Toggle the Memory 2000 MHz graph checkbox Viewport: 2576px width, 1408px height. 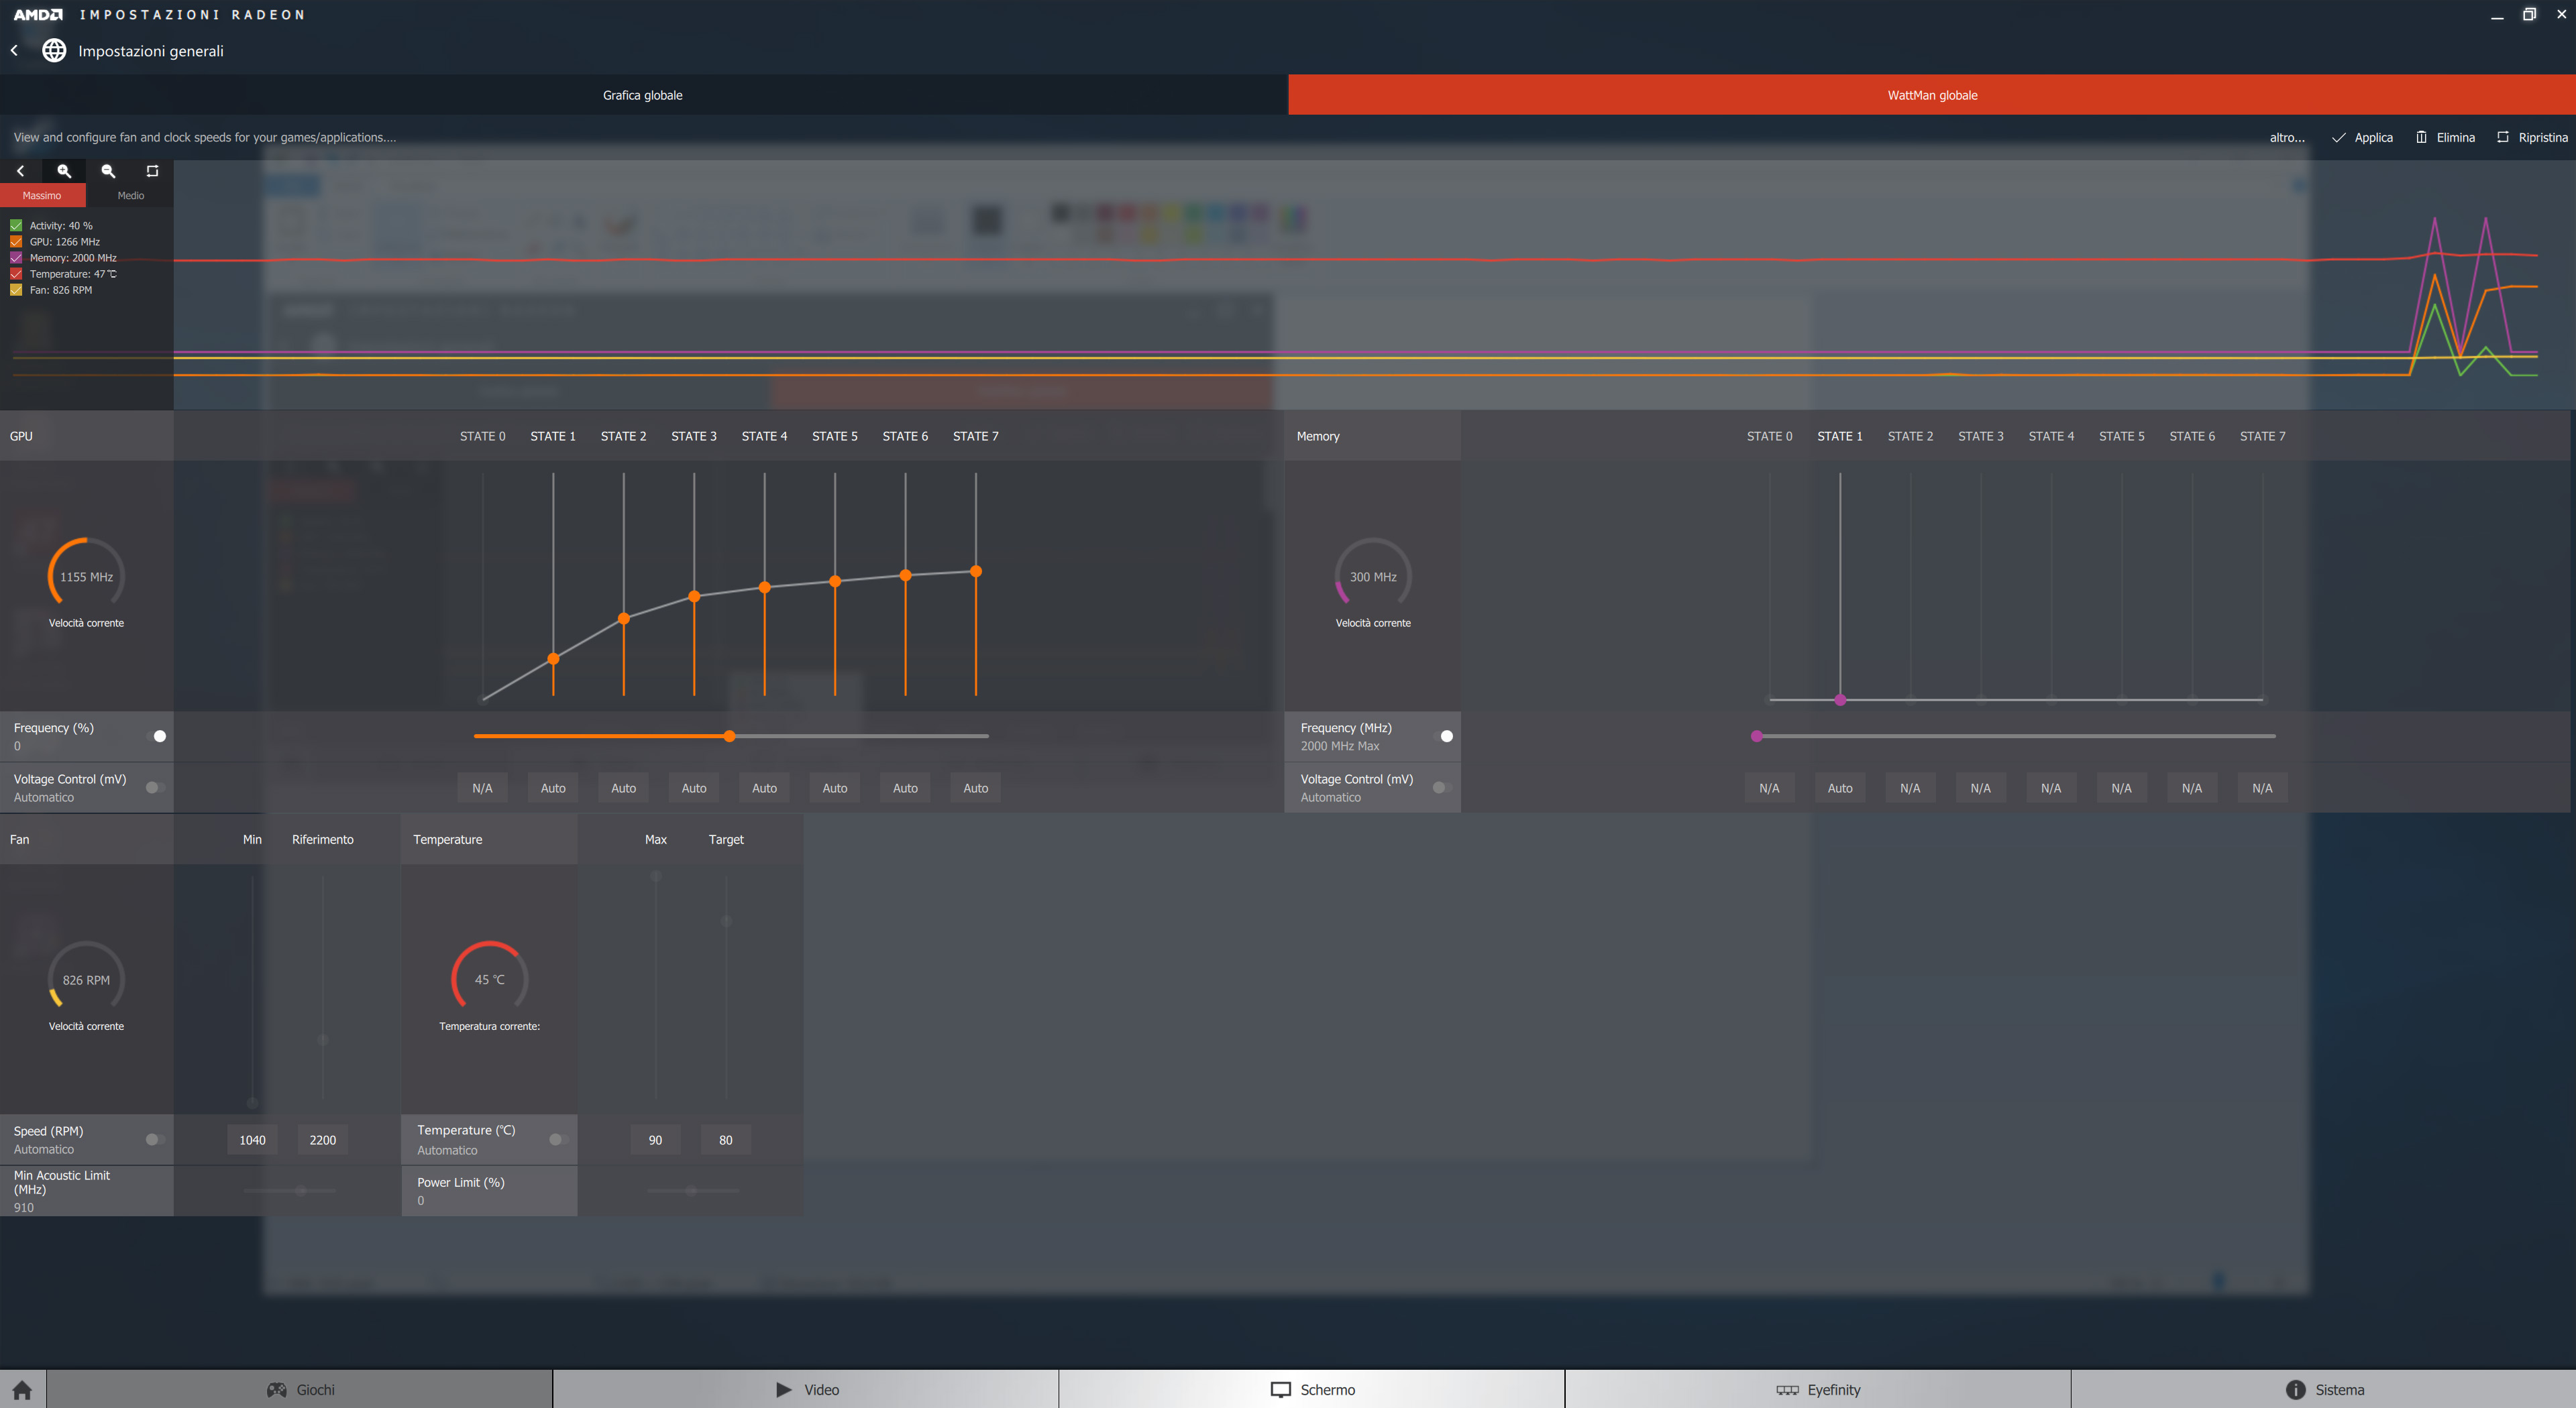16,258
